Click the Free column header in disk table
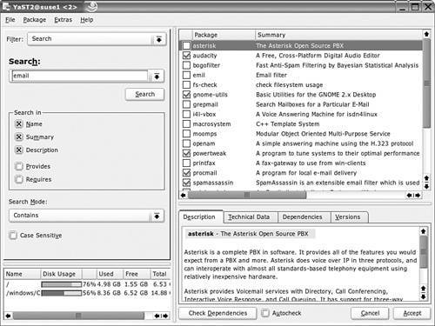 137,274
